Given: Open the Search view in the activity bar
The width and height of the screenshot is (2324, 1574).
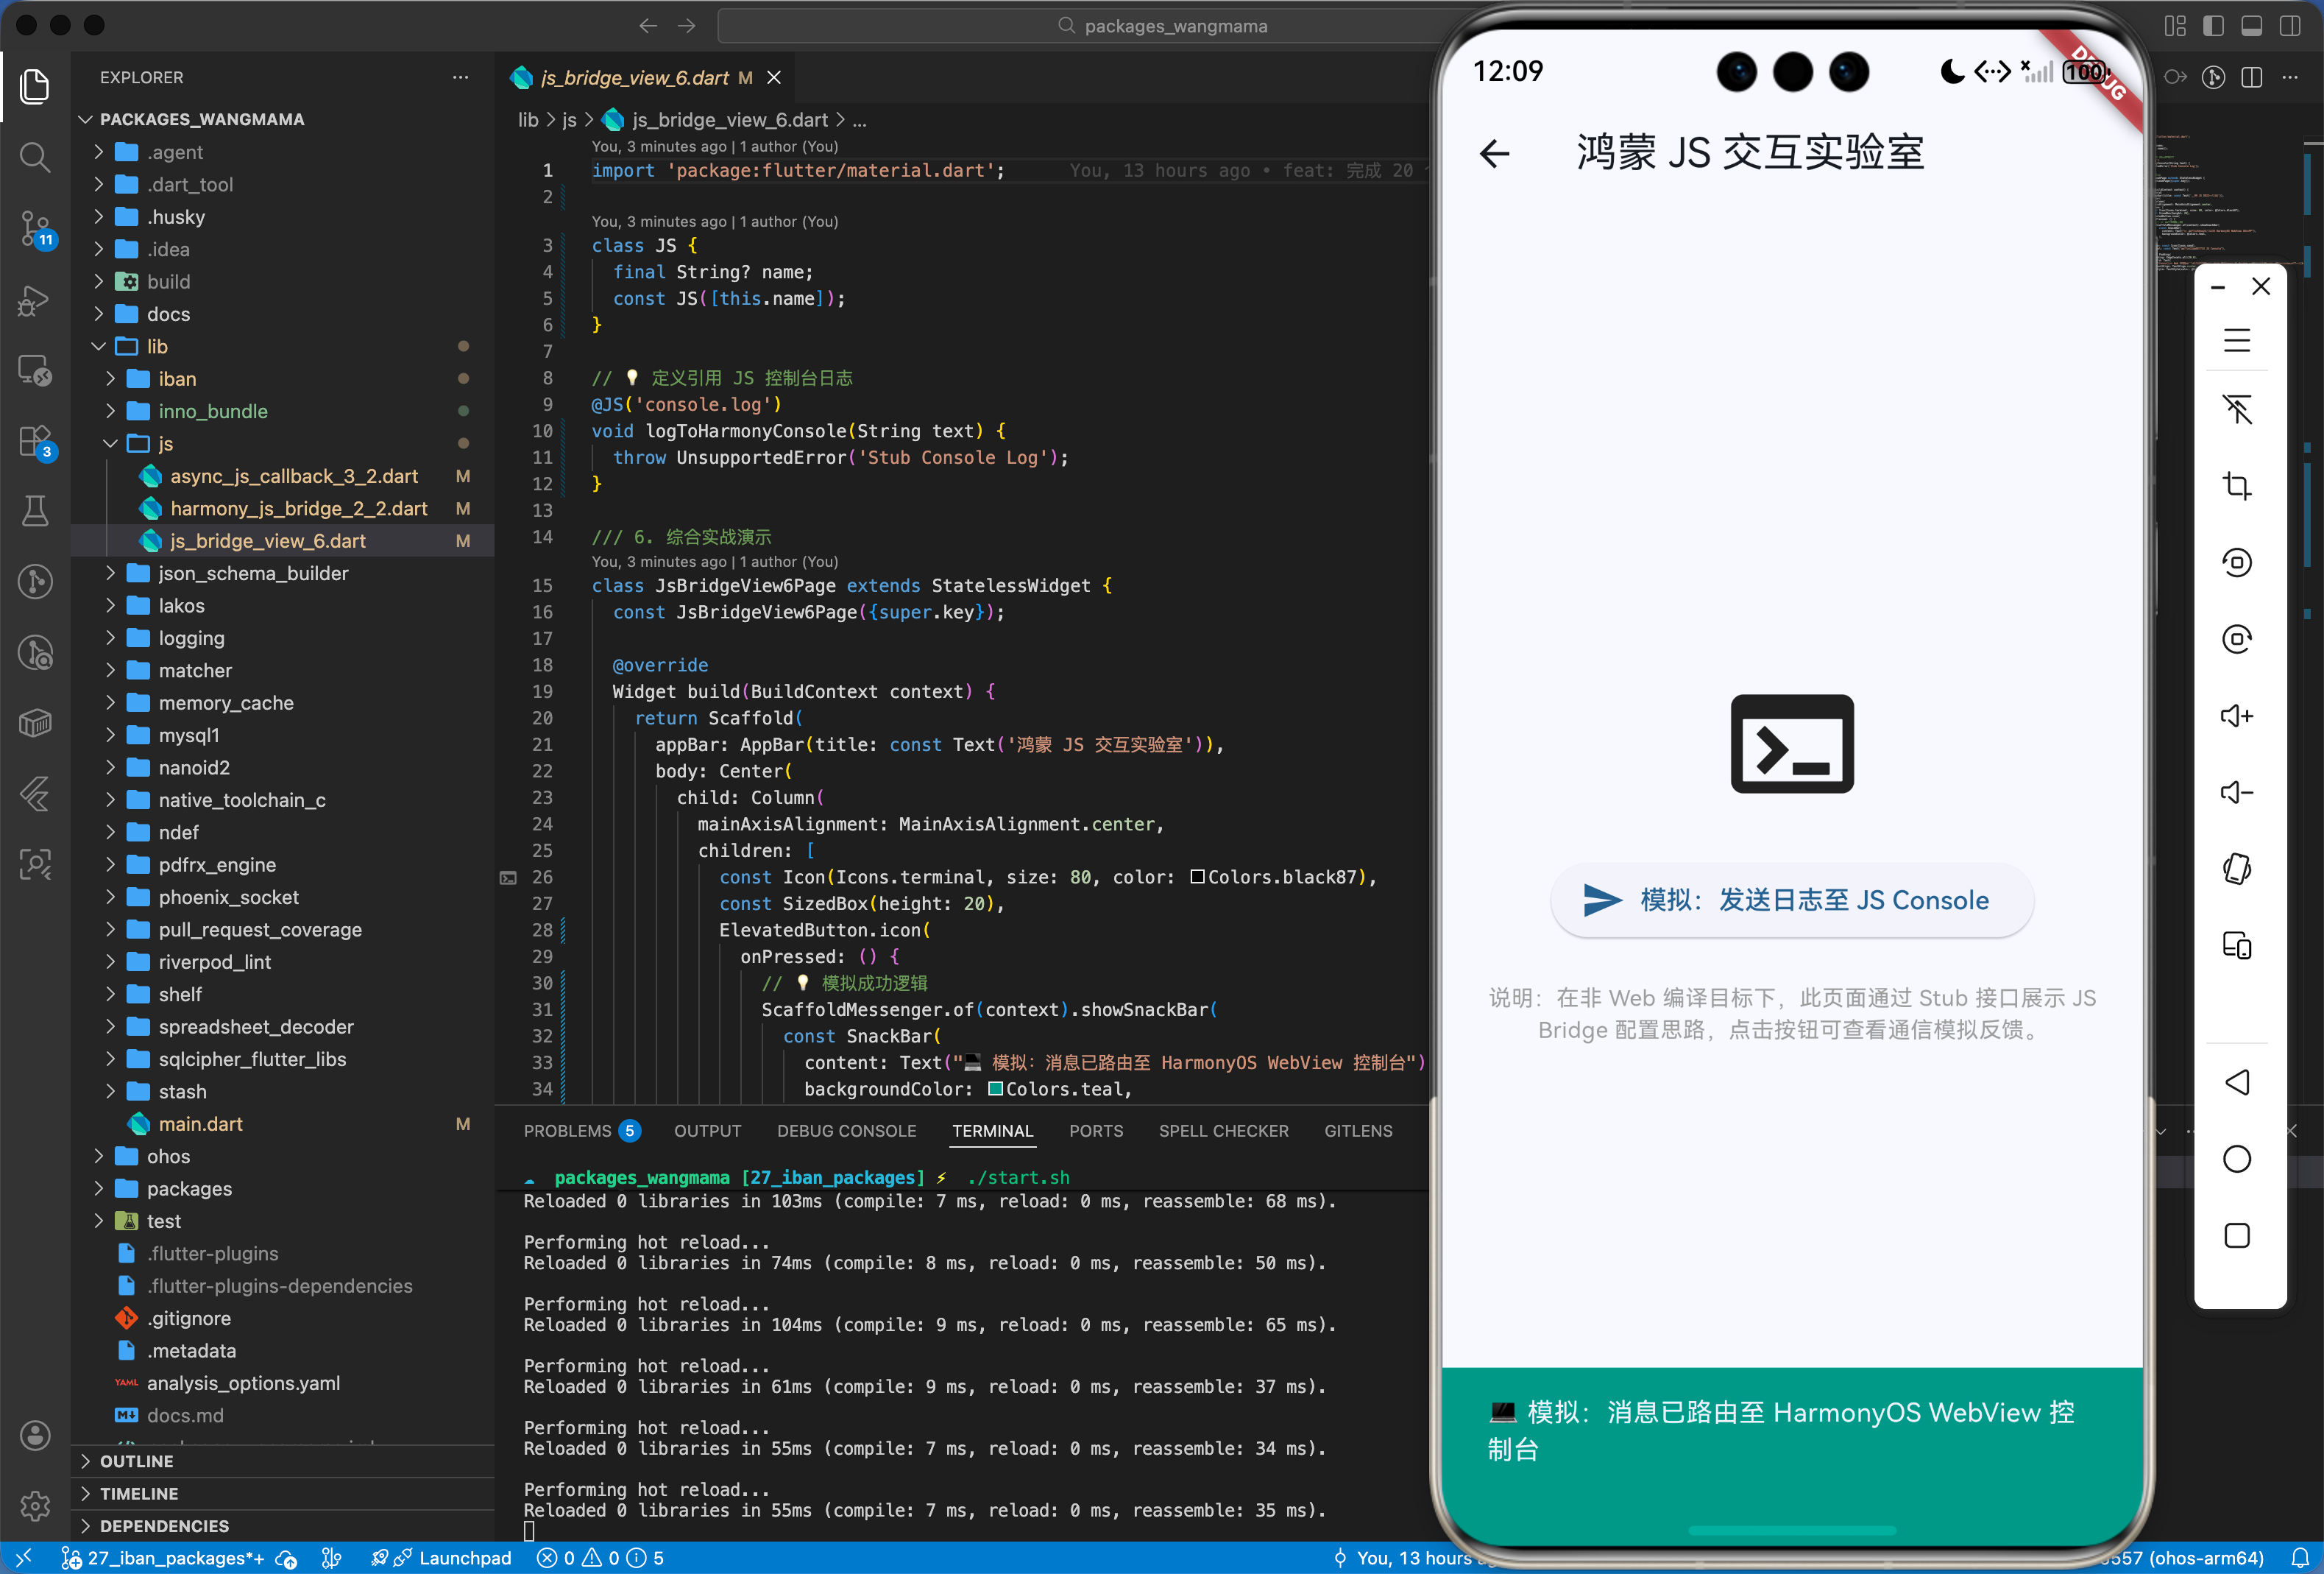Looking at the screenshot, I should tap(35, 157).
